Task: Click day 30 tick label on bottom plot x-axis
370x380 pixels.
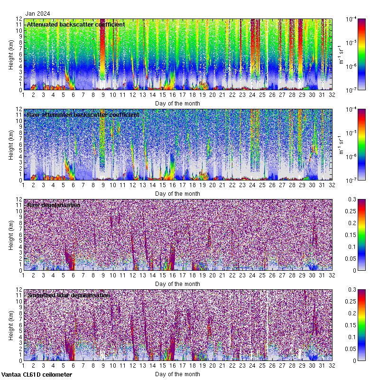Action: pyautogui.click(x=312, y=365)
